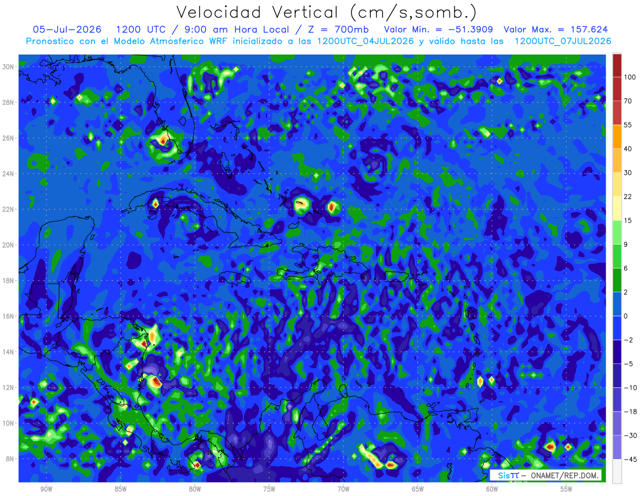Click the colorbar value label '-10'
Image resolution: width=642 pixels, height=496 pixels.
(x=630, y=388)
